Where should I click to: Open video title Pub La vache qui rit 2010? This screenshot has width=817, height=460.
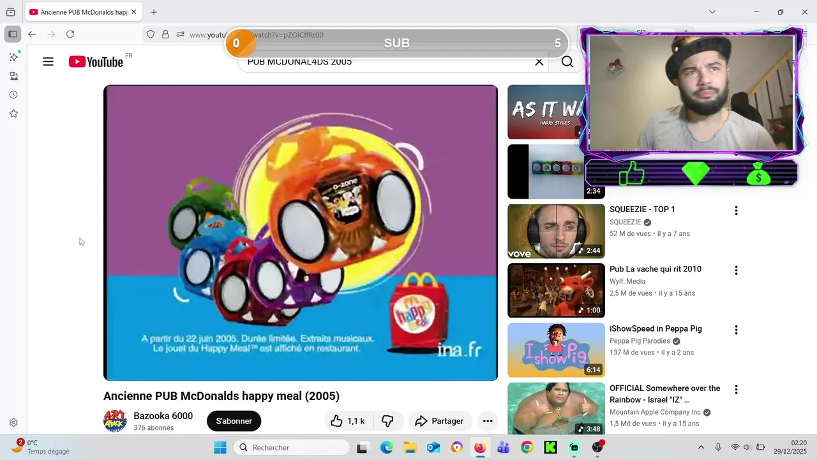pyautogui.click(x=656, y=269)
